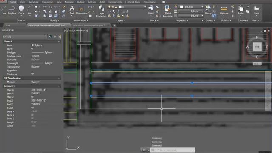The width and height of the screenshot is (272, 153).
Task: Collapse the Geometry section
Action: point(59,86)
